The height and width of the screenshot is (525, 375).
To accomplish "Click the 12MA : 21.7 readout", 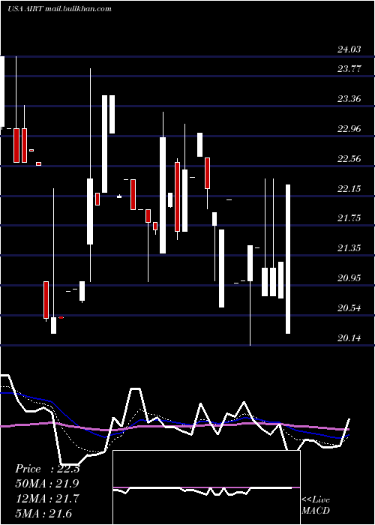I will coord(47,499).
